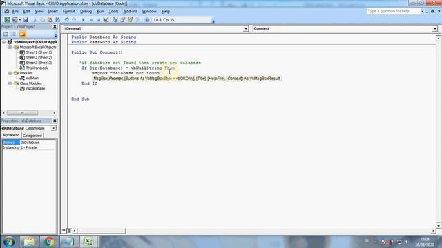Select ThisWorkbook in project tree

pos(37,68)
